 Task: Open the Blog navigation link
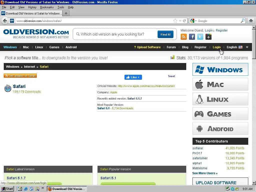[185, 47]
